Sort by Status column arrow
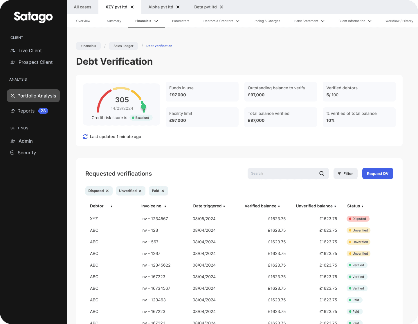Screen dimensions: 418x324 click(363, 206)
